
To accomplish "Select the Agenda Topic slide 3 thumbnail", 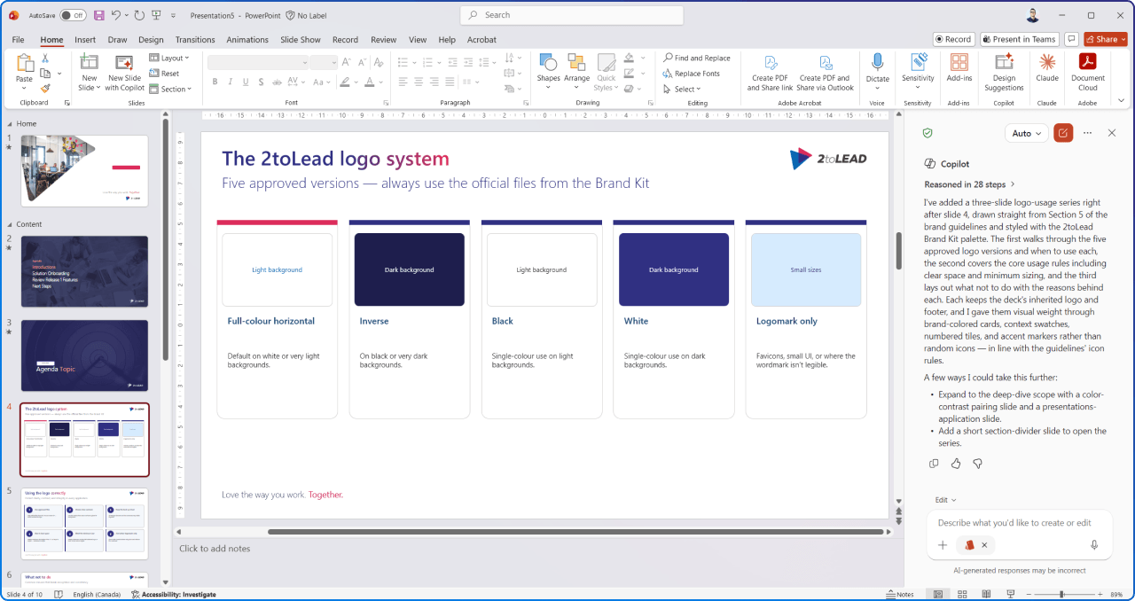I will (84, 355).
